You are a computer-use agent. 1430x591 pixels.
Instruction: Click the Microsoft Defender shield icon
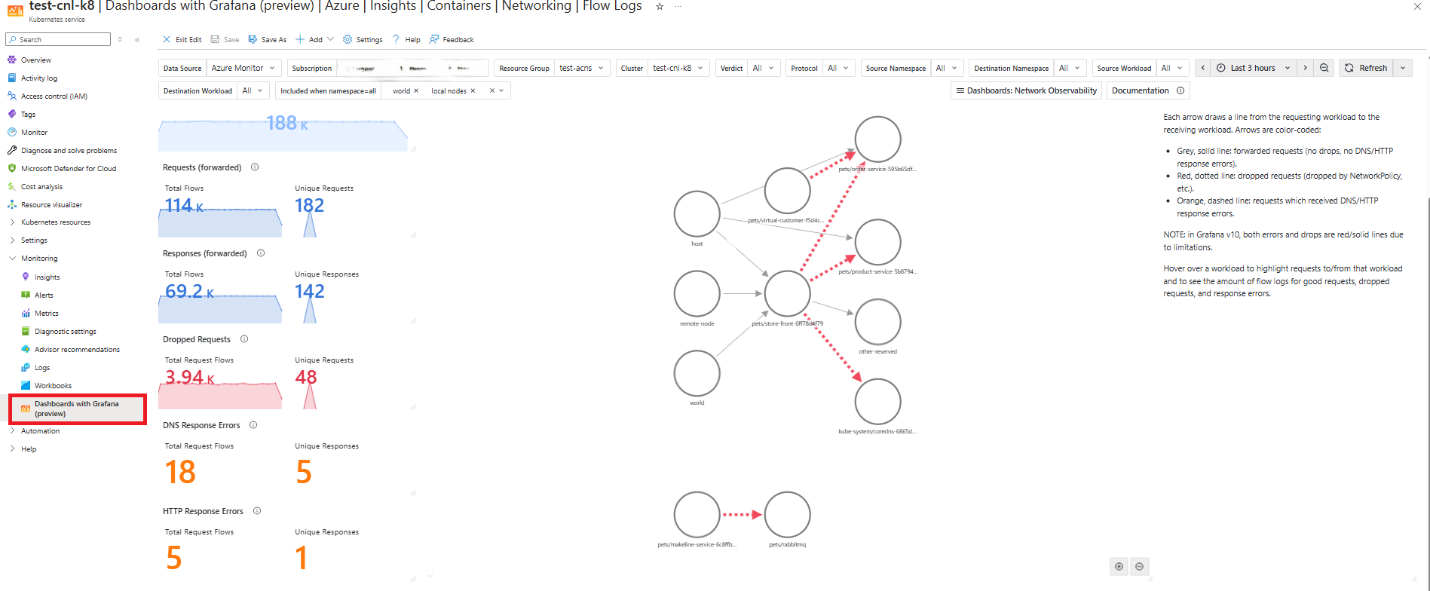tap(11, 168)
